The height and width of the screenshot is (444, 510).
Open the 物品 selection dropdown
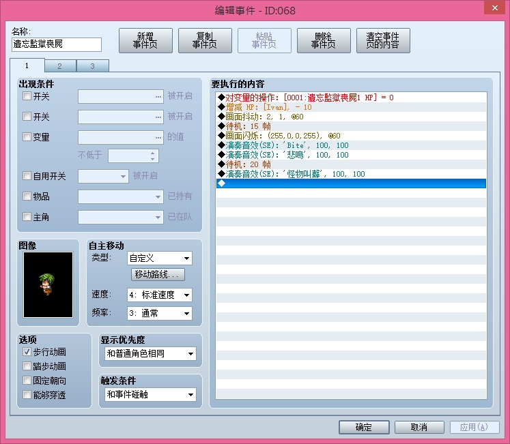[121, 196]
